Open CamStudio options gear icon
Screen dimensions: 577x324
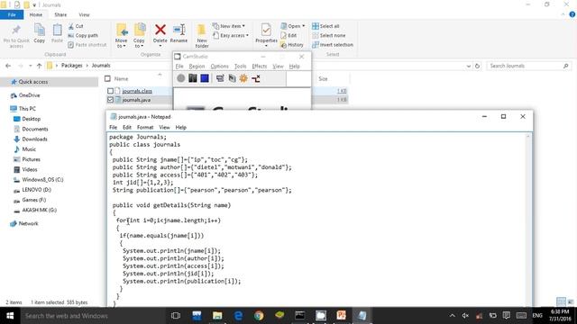pyautogui.click(x=243, y=78)
